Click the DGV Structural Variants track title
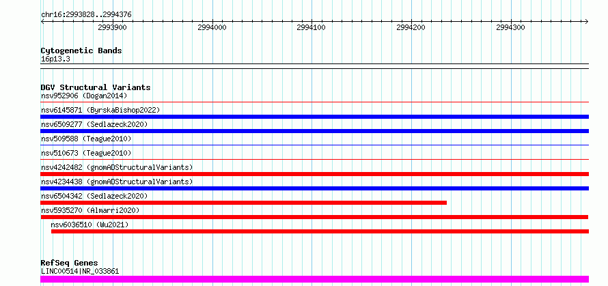The height and width of the screenshot is (286, 608). 96,87
